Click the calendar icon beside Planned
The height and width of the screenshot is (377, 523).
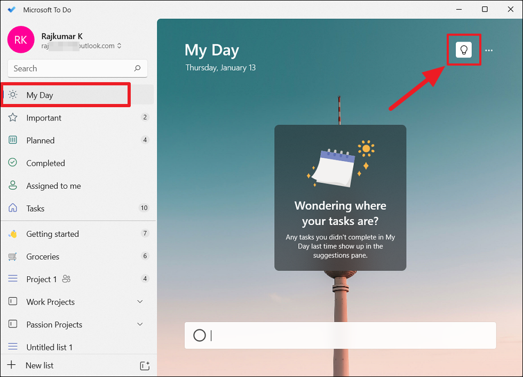click(13, 140)
